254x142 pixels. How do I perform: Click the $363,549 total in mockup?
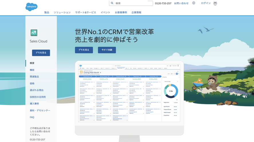[x=120, y=79]
